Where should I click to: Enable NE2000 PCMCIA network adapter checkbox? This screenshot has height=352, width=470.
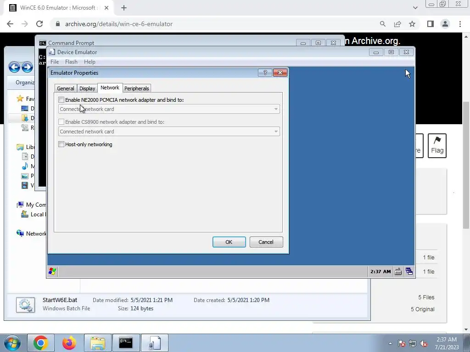pos(61,99)
